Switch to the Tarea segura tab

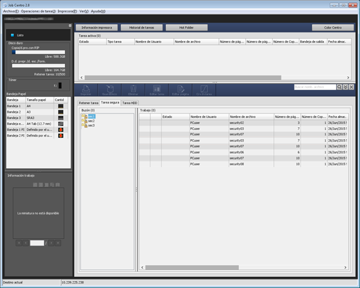pos(110,102)
